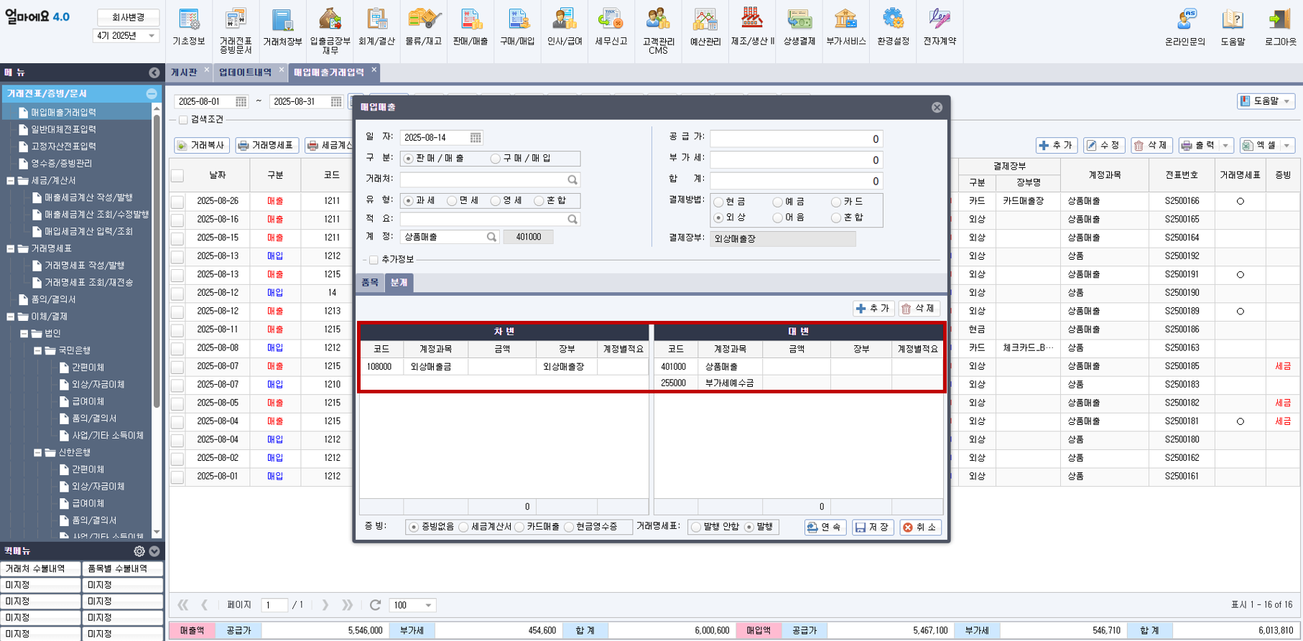
Task: Open 거래전표 증빙문서 toolbar icon
Action: click(x=236, y=31)
